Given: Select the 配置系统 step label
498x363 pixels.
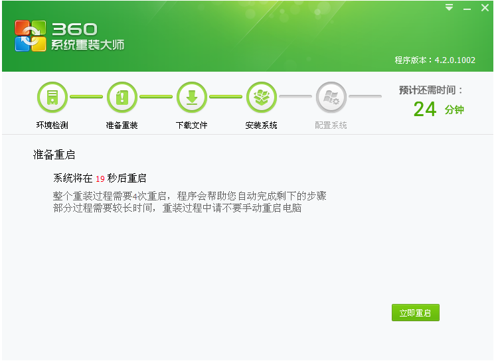Looking at the screenshot, I should point(331,125).
